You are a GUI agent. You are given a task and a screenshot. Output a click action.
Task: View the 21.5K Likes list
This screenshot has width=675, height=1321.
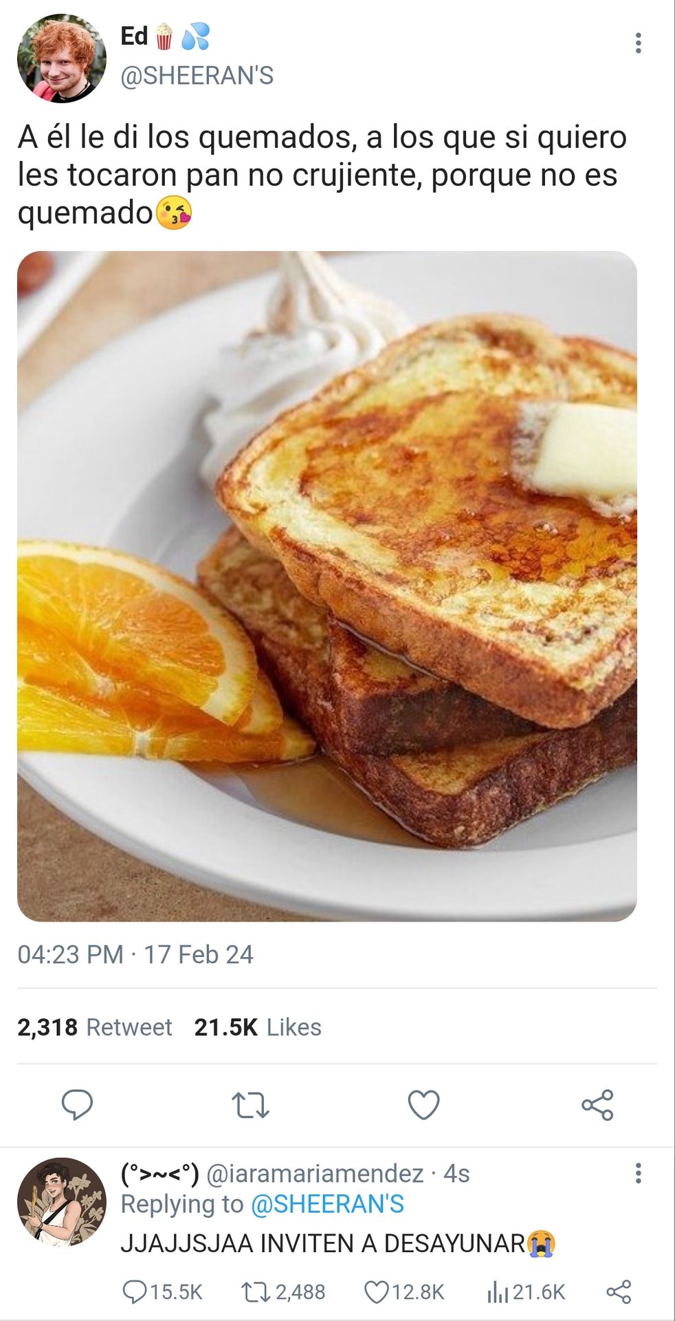pos(258,1027)
